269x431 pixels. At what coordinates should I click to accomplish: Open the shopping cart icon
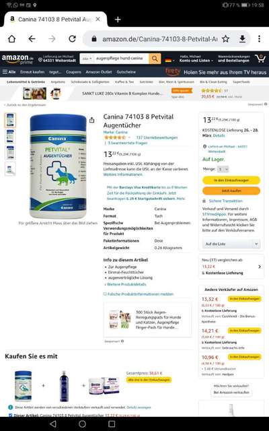[260, 59]
